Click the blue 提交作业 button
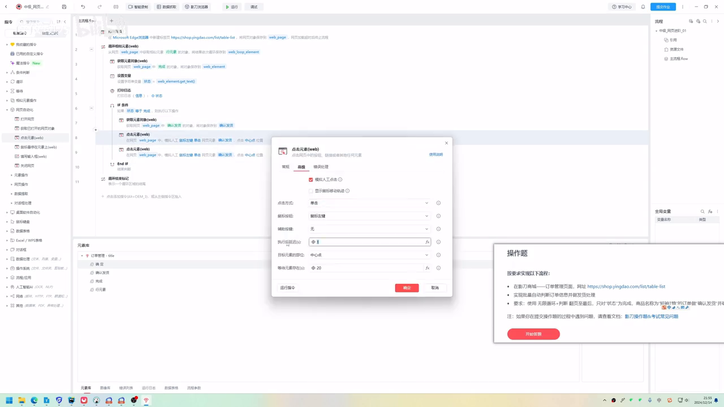The width and height of the screenshot is (724, 407). click(663, 7)
